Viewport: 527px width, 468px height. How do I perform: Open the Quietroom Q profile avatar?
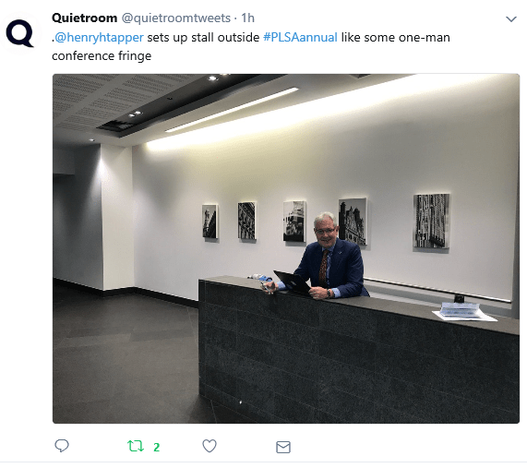[x=19, y=33]
